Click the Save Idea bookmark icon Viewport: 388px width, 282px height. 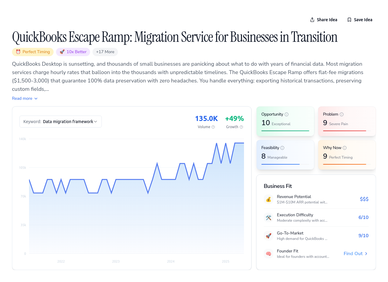pyautogui.click(x=349, y=20)
